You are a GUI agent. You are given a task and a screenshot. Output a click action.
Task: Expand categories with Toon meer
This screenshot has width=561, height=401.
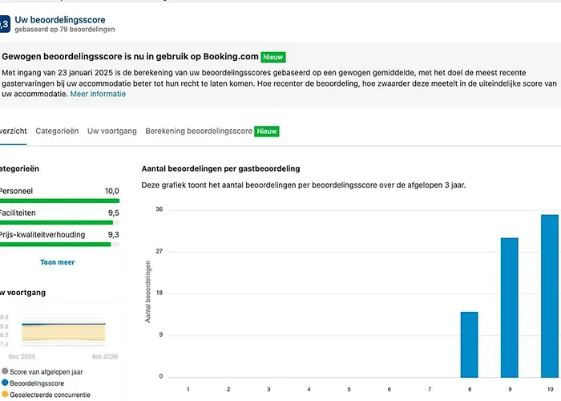tap(58, 262)
